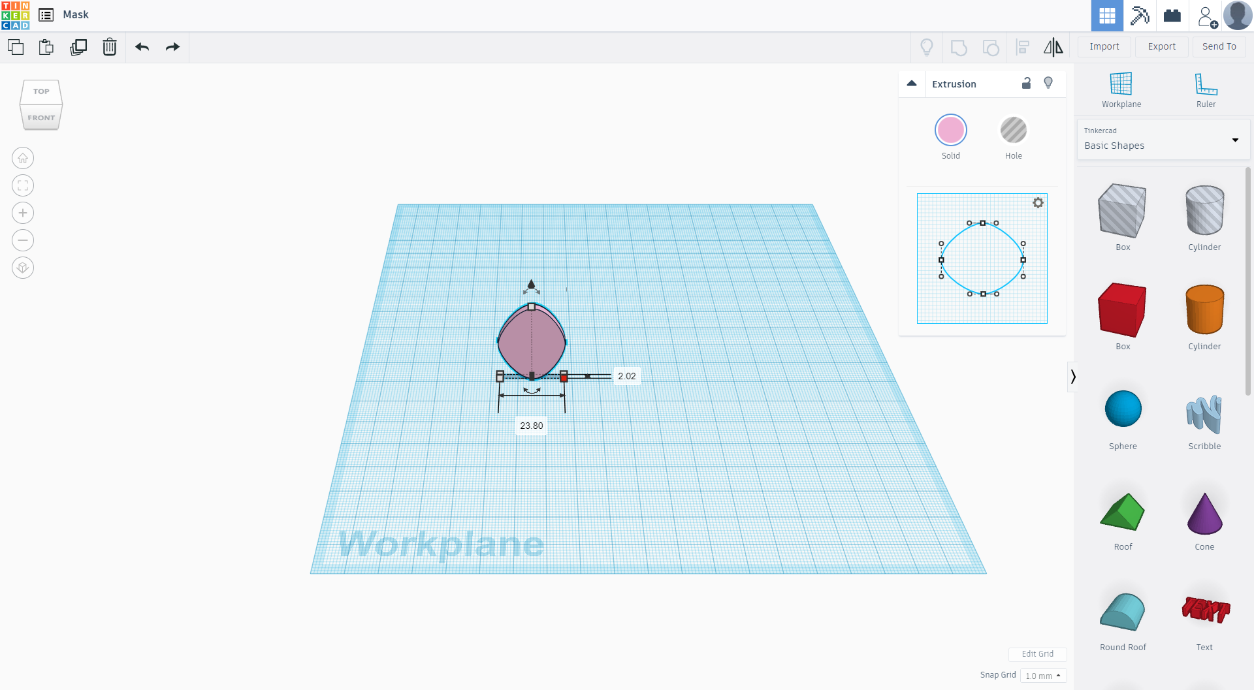Toggle the lock editing icon
Screen dimensions: 1254x690
[1026, 83]
